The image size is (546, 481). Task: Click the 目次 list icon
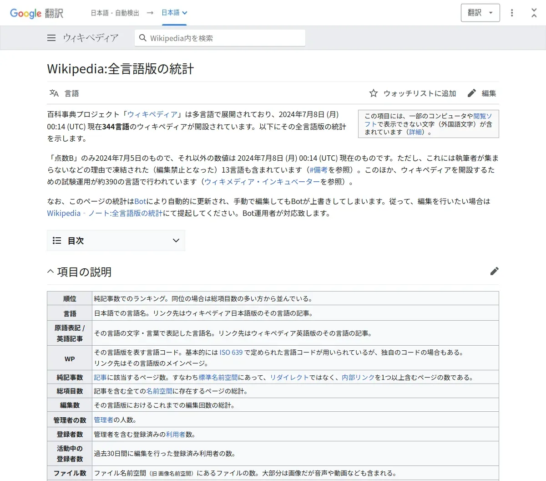(57, 240)
